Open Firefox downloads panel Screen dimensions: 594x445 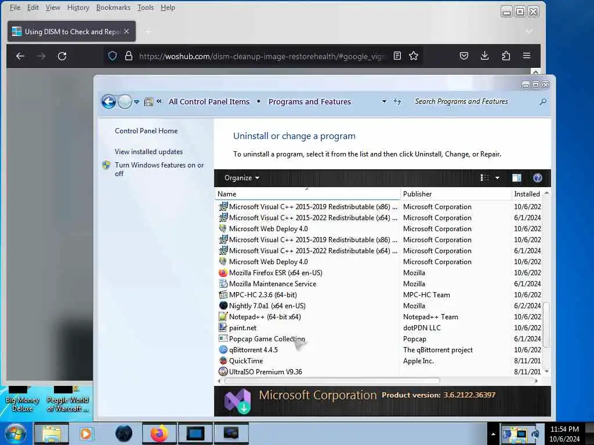[x=484, y=56]
